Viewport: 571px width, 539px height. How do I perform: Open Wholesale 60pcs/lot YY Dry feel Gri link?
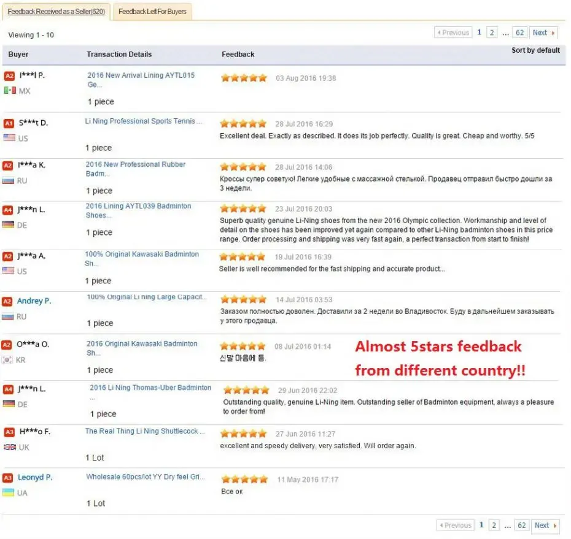[x=146, y=477]
